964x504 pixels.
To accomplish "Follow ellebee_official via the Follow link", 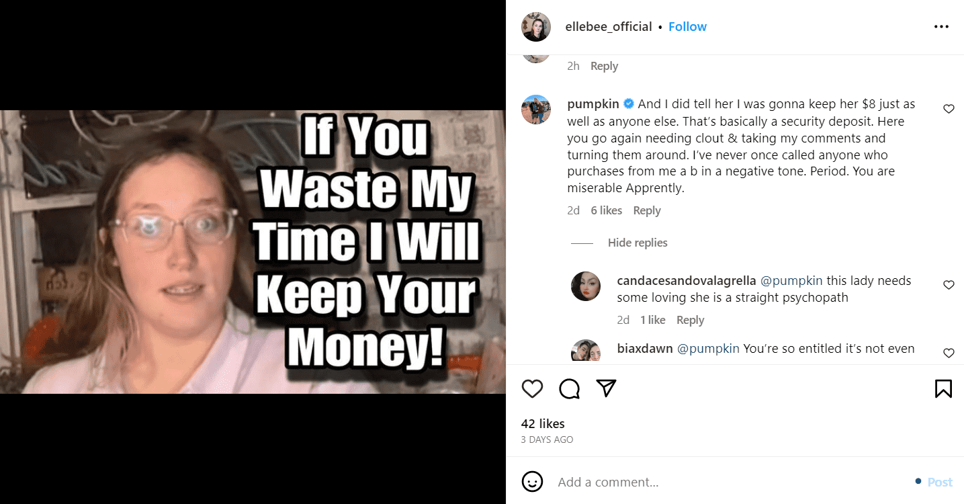I will 687,26.
